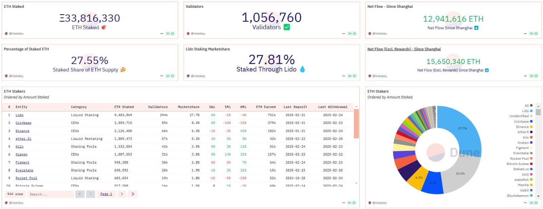The height and width of the screenshot is (209, 543).
Task: Open the Rocket Pool entity link
Action: [x=26, y=178]
